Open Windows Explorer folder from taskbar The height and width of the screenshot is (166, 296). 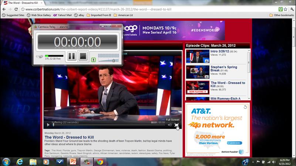(33, 162)
